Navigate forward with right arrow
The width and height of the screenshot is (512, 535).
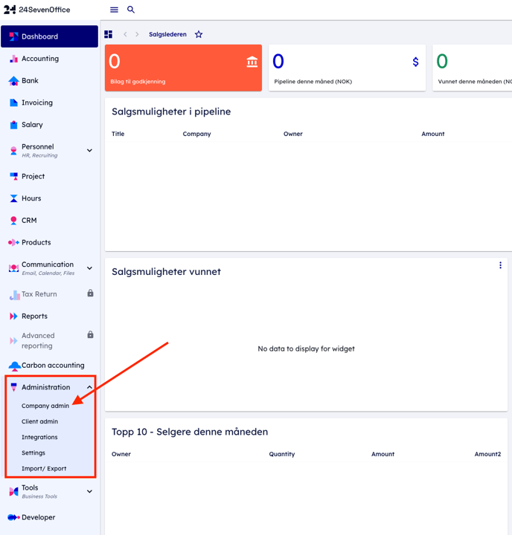tap(137, 34)
